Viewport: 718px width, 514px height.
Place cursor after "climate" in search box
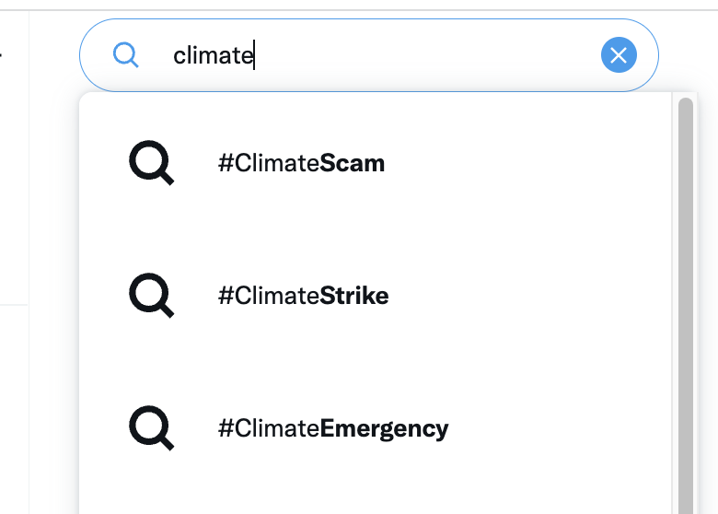pyautogui.click(x=255, y=56)
